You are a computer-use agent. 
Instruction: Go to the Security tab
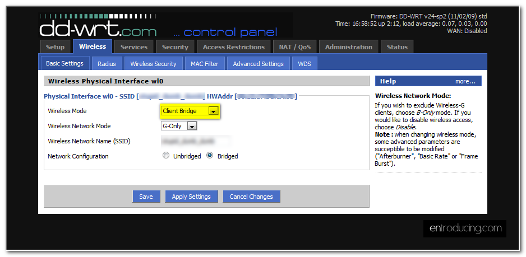click(x=175, y=47)
